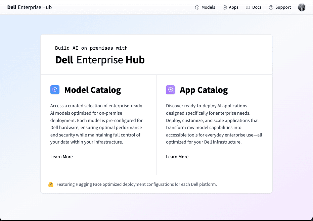The width and height of the screenshot is (313, 221).
Task: Click the 'Build AI on premises with' text
Action: [x=91, y=48]
